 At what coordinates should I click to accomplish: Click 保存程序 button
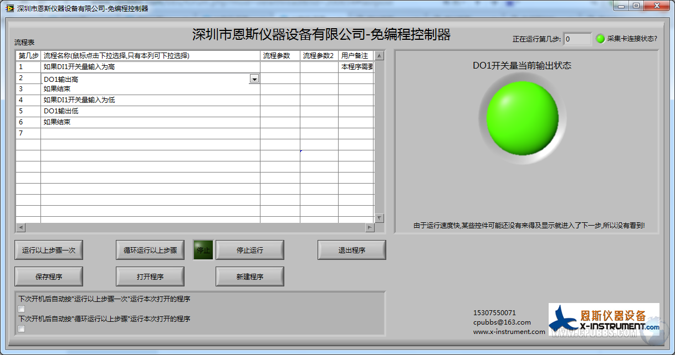point(49,276)
